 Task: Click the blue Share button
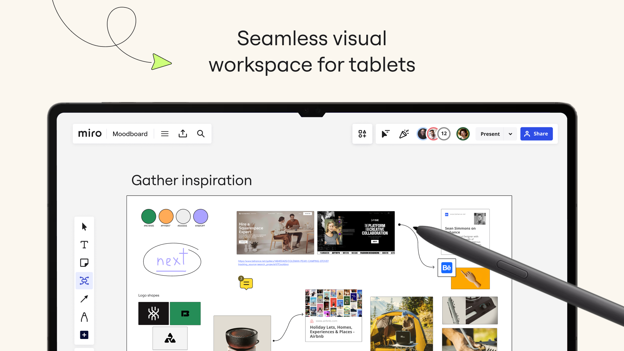click(536, 134)
